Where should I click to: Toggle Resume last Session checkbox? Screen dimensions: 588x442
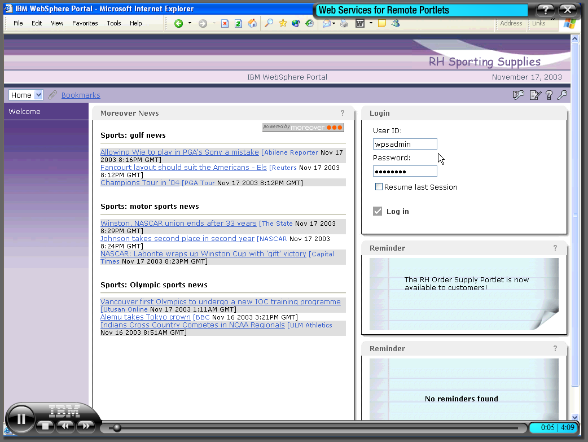pyautogui.click(x=379, y=187)
